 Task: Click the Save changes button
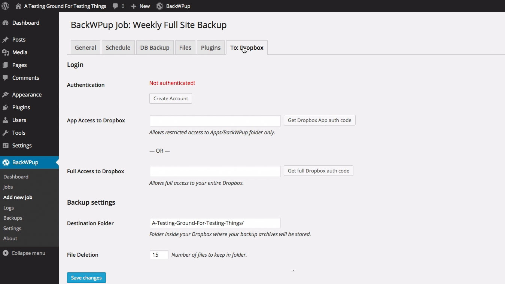pyautogui.click(x=86, y=278)
